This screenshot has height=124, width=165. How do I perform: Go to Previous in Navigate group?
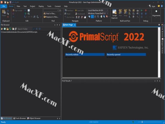point(69,10)
